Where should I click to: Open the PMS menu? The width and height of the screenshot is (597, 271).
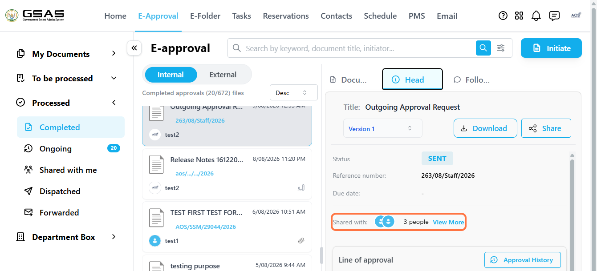tap(417, 16)
